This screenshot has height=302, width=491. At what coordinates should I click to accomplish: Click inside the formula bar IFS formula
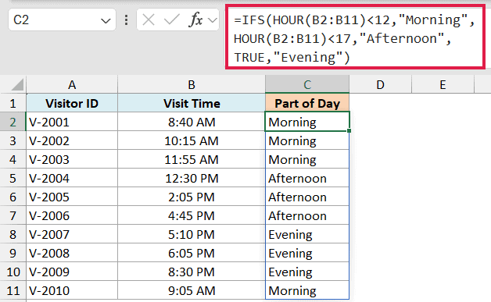point(354,38)
